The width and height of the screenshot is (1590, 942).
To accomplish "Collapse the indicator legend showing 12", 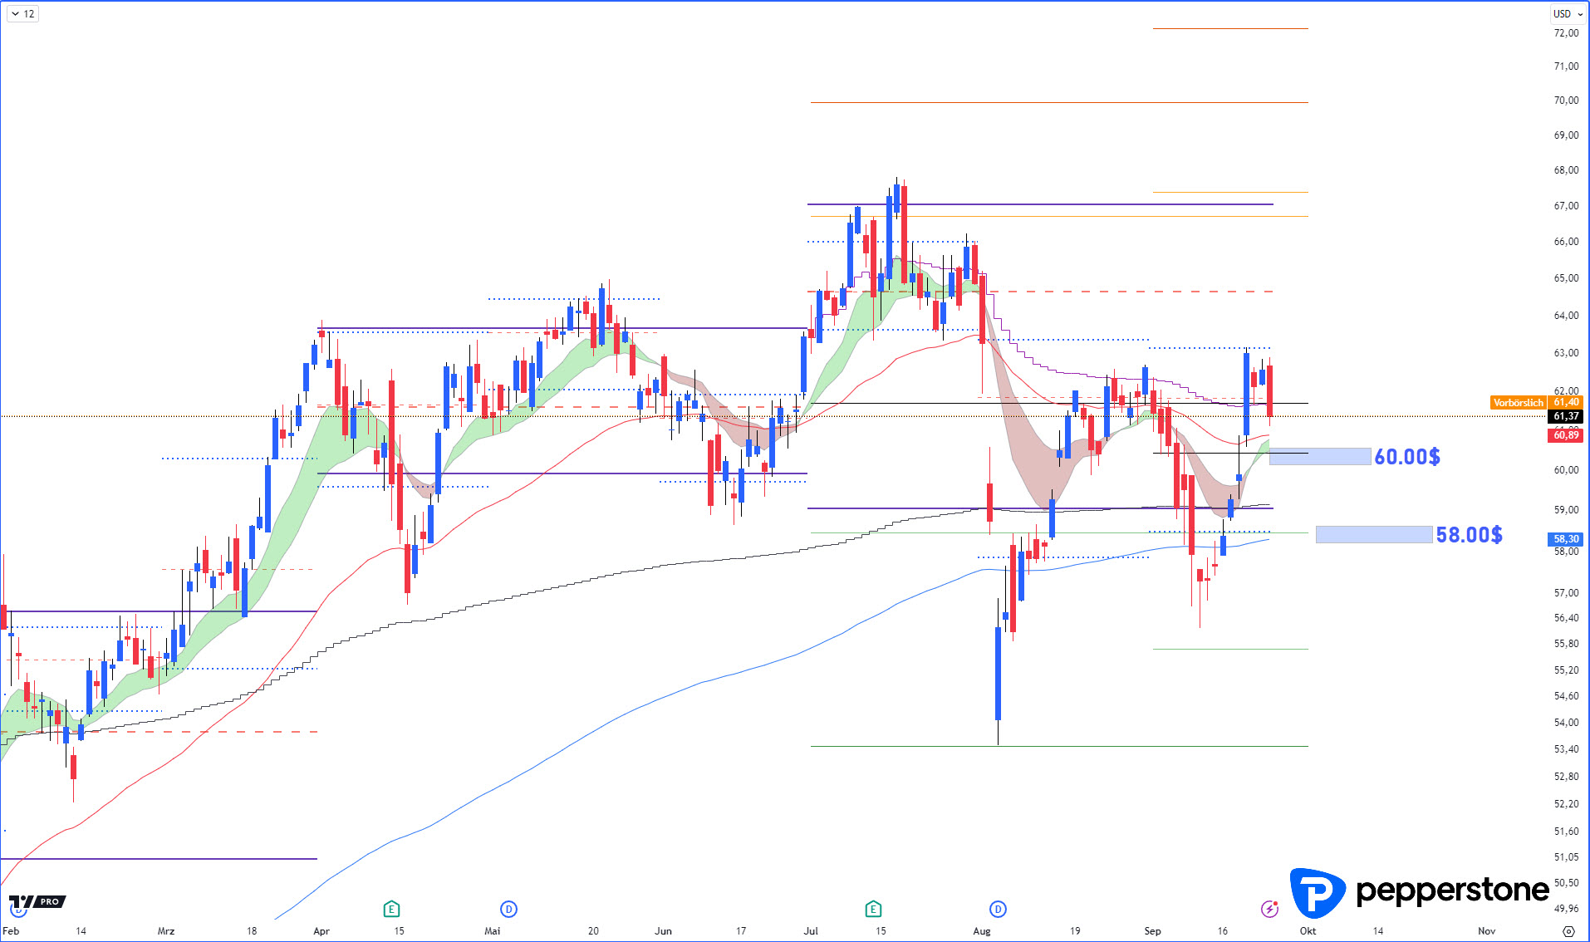I will pyautogui.click(x=23, y=13).
